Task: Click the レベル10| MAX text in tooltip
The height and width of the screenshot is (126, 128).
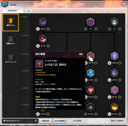Action: tap(55, 65)
